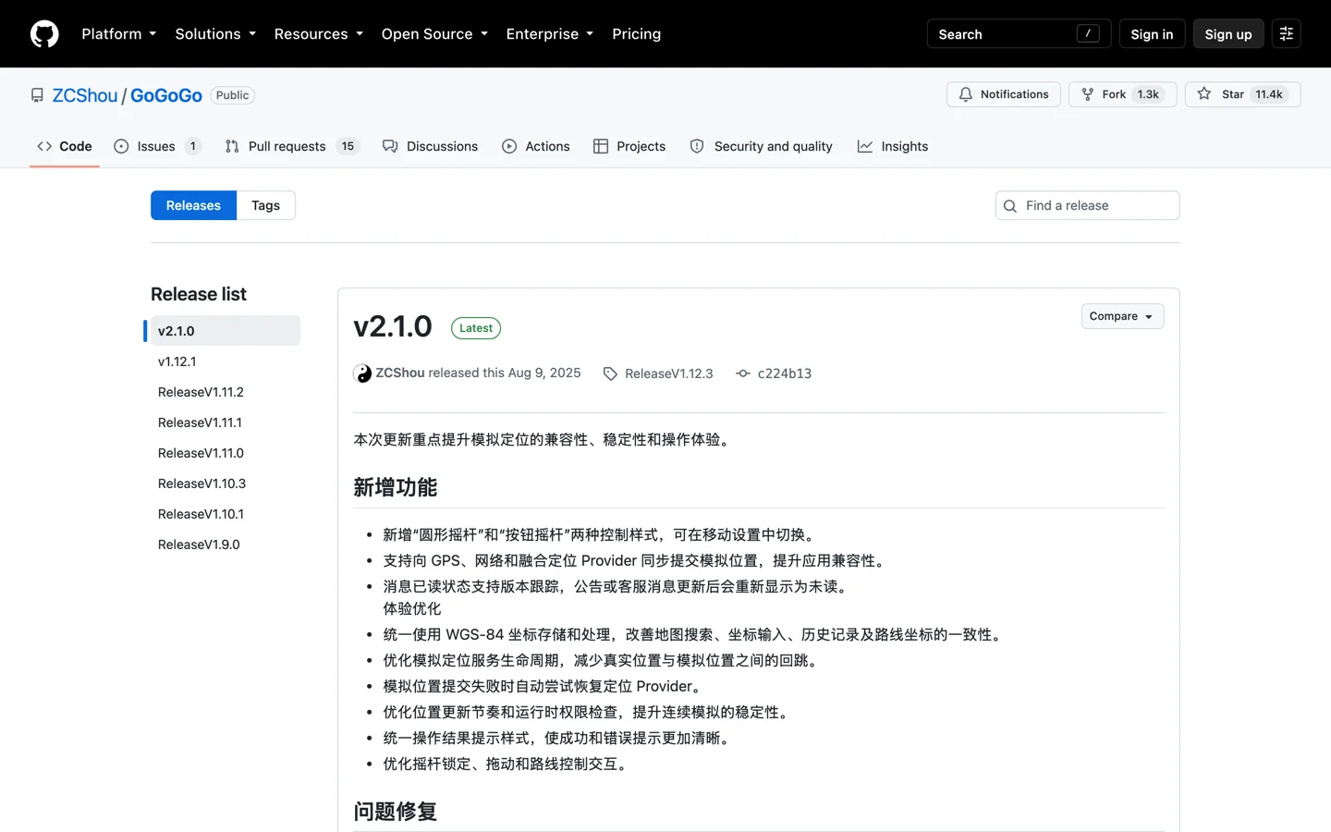Viewport: 1331px width, 832px height.
Task: Open commit c224b13
Action: 785,373
